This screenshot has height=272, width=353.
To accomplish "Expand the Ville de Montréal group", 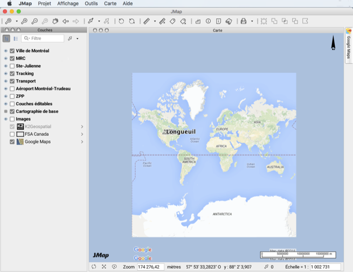I will [x=6, y=51].
